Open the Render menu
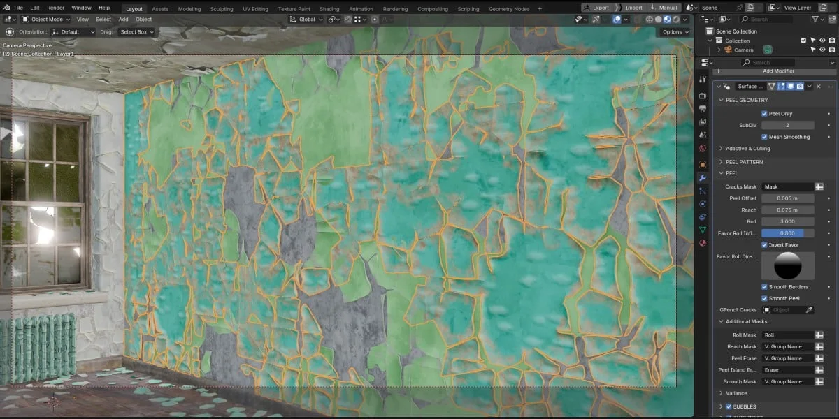Screen dimensions: 839x419 (x=55, y=8)
